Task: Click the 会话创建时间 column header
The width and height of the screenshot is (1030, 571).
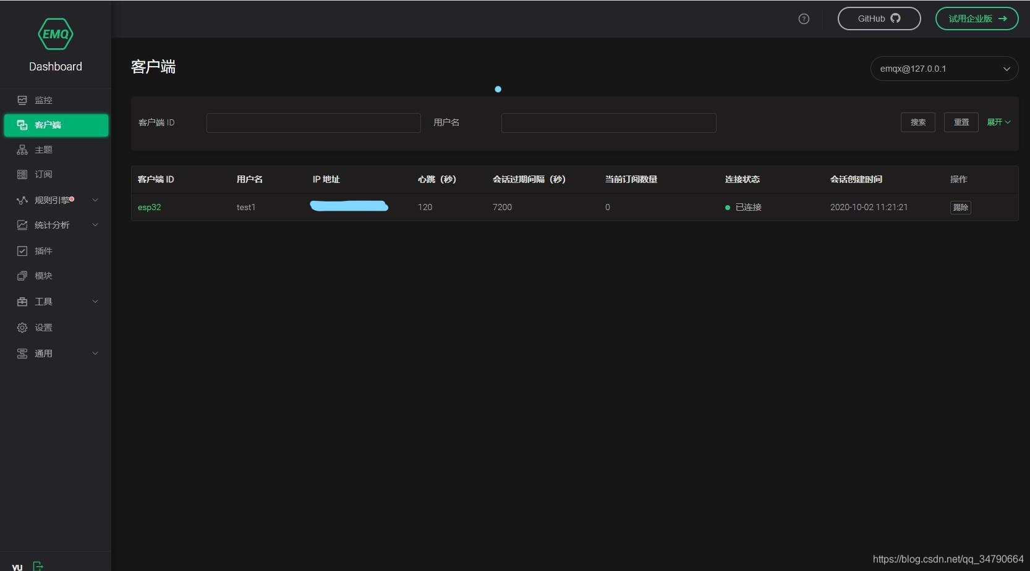Action: pos(856,179)
